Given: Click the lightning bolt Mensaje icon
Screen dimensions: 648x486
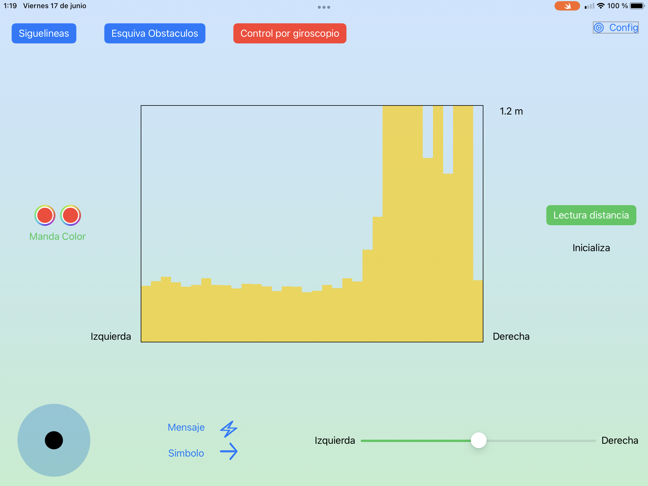Looking at the screenshot, I should point(228,429).
